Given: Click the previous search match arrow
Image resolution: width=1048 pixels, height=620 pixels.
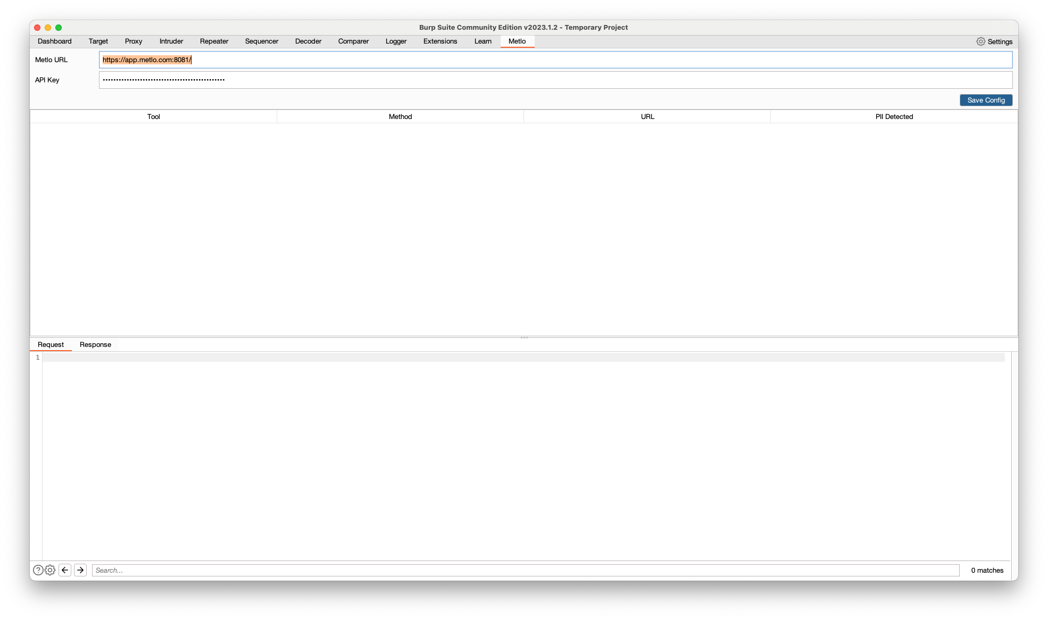Looking at the screenshot, I should click(65, 570).
